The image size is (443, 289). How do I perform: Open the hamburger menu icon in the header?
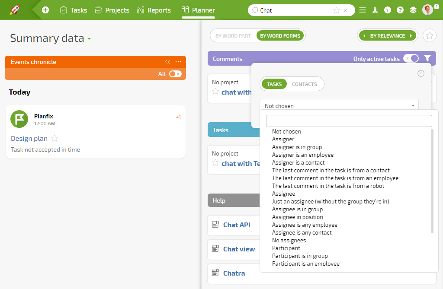363,10
